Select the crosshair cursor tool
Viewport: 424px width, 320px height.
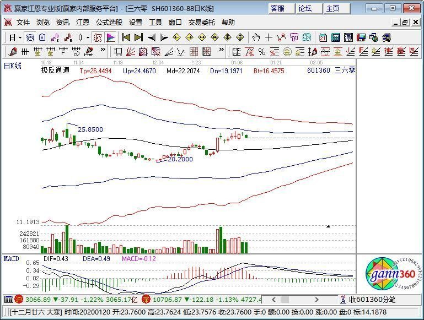pyautogui.click(x=269, y=37)
